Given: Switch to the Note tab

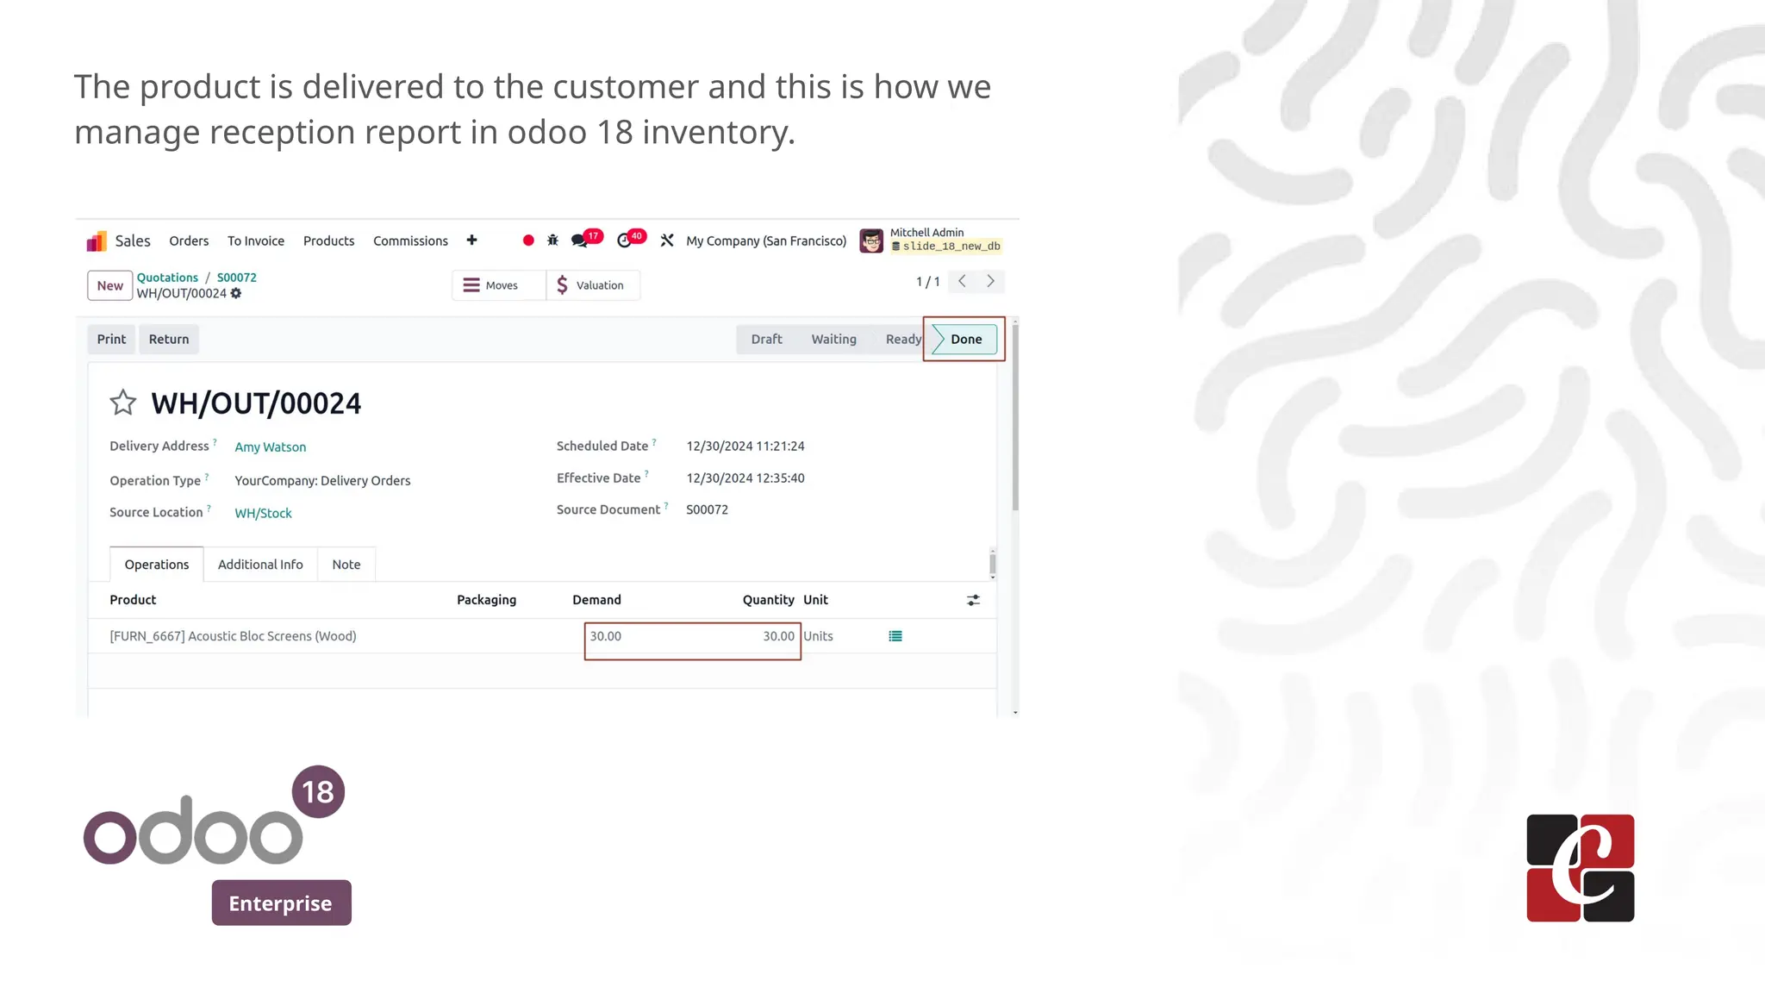Looking at the screenshot, I should click(346, 565).
